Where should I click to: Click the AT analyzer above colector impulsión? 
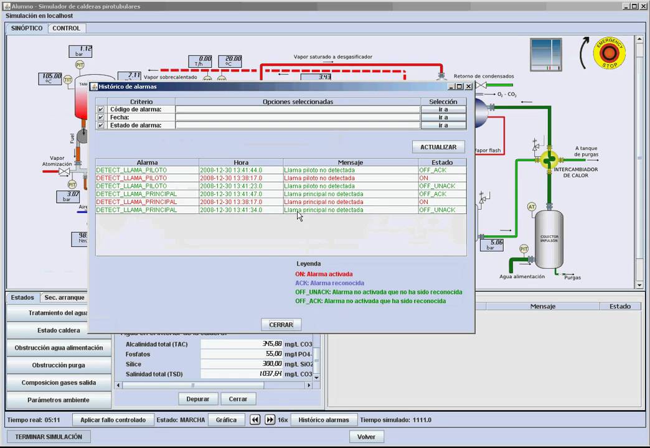pyautogui.click(x=532, y=207)
